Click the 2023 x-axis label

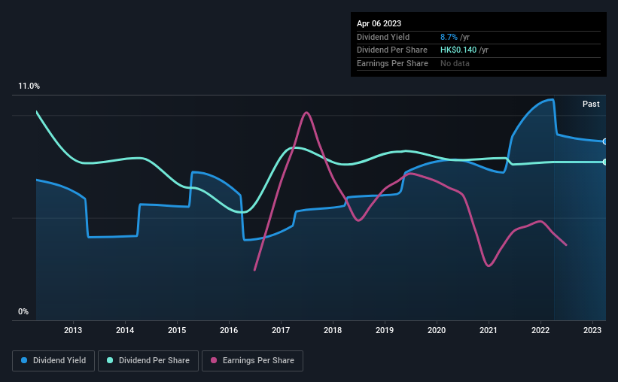pos(592,330)
